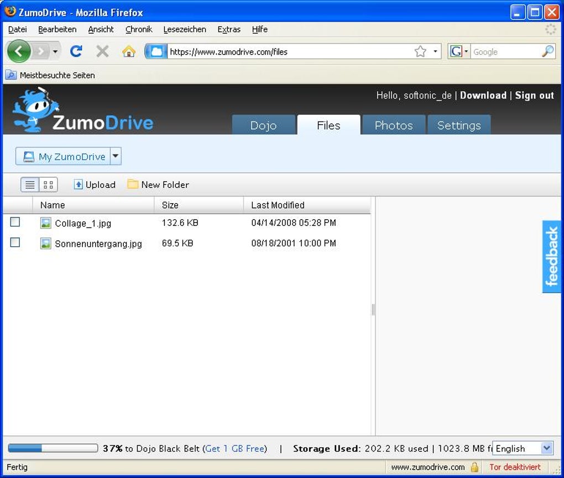Open the address bar history dropdown
This screenshot has width=564, height=478.
tap(435, 52)
